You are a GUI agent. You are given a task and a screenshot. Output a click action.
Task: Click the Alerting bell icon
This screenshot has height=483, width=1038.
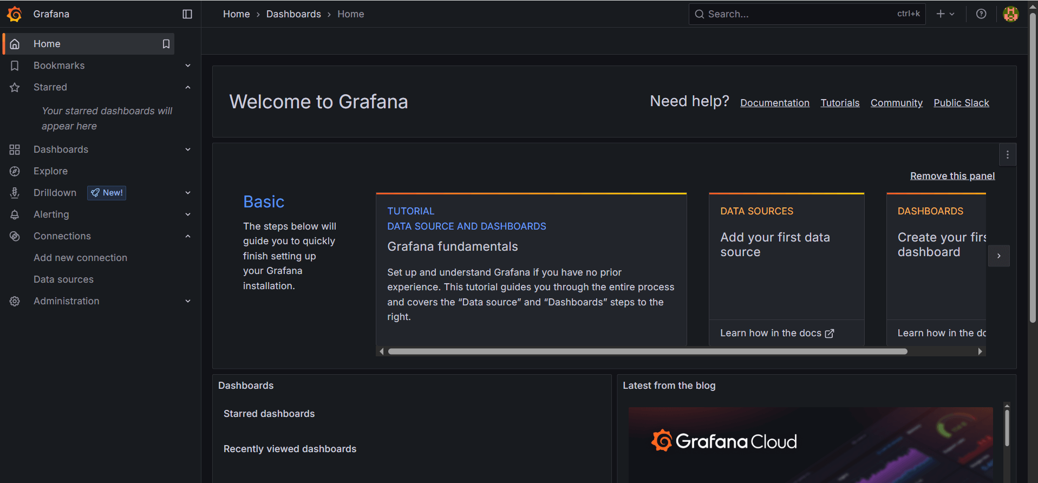pyautogui.click(x=15, y=214)
